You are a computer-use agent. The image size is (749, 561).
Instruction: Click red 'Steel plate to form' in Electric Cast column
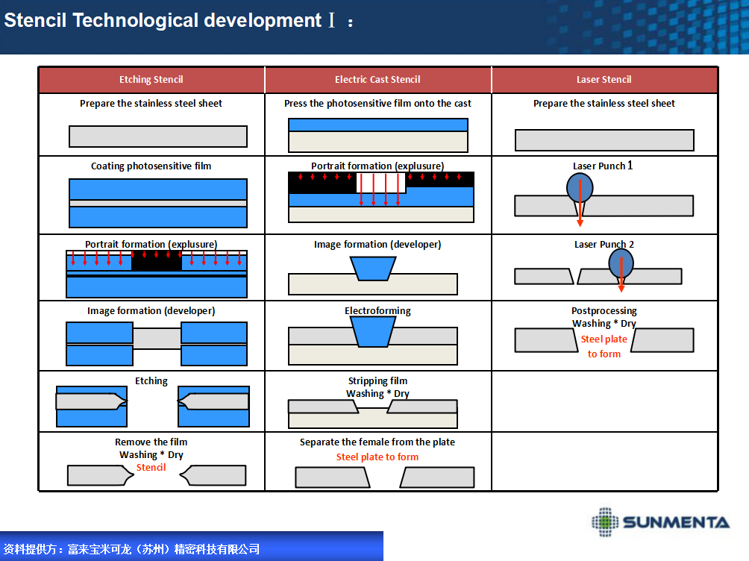tap(377, 457)
